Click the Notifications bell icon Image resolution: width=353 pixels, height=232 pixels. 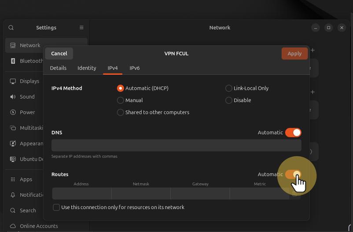(13, 195)
